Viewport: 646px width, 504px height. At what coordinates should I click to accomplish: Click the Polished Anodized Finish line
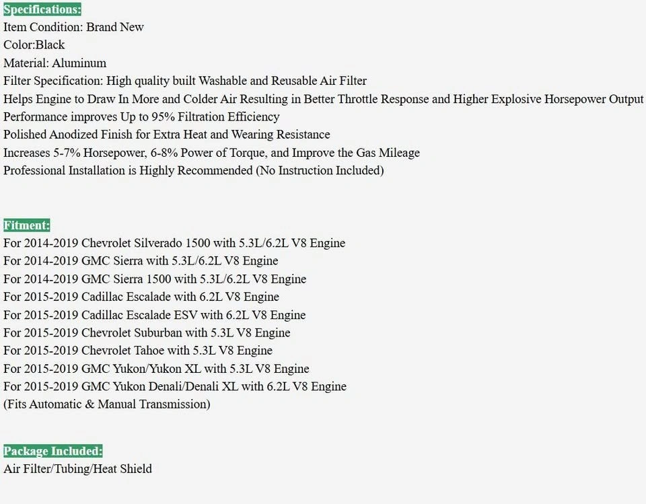166,135
